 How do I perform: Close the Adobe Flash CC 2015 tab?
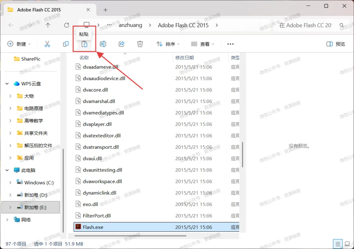pos(88,10)
